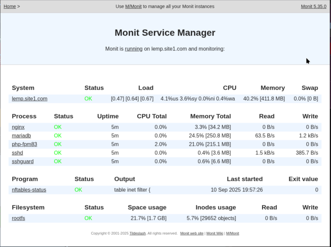Image resolution: width=331 pixels, height=247 pixels.
Task: Click the OK status of rootfs
Action: (x=88, y=218)
